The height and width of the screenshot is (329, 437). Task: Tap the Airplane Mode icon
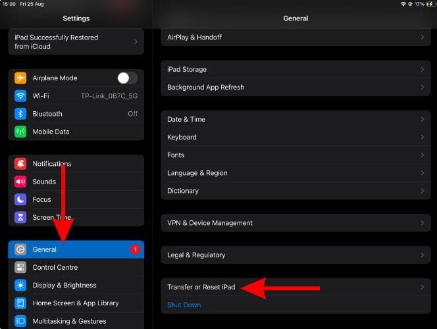(x=20, y=78)
